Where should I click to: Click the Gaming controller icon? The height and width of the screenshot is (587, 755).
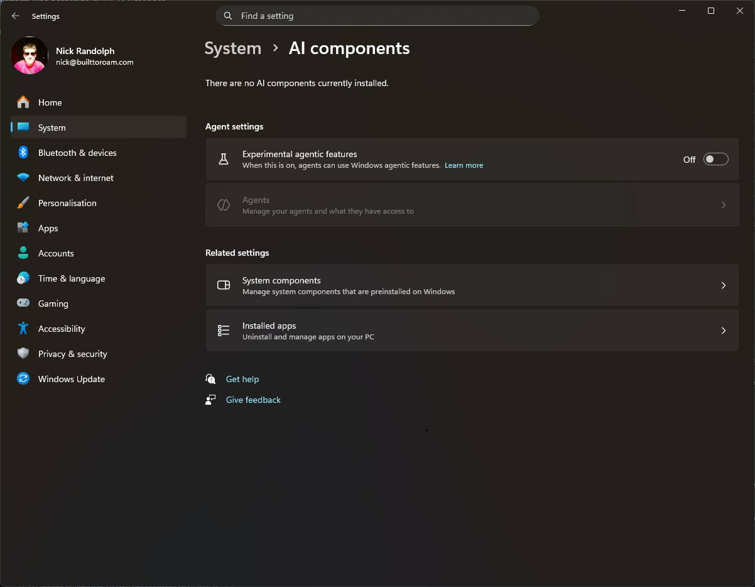tap(23, 304)
